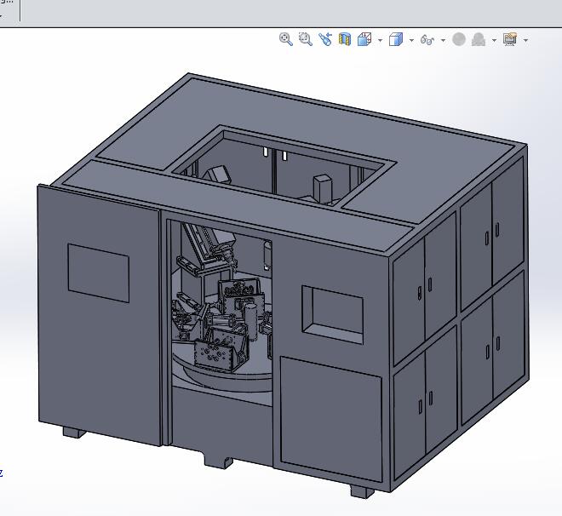
Task: Click the Previous View icon
Action: click(x=325, y=39)
